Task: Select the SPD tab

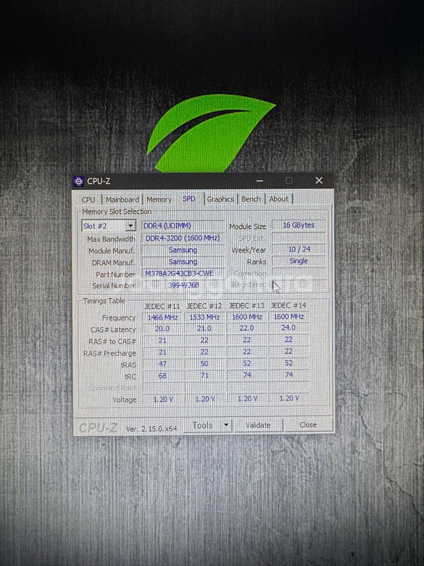Action: pyautogui.click(x=189, y=199)
